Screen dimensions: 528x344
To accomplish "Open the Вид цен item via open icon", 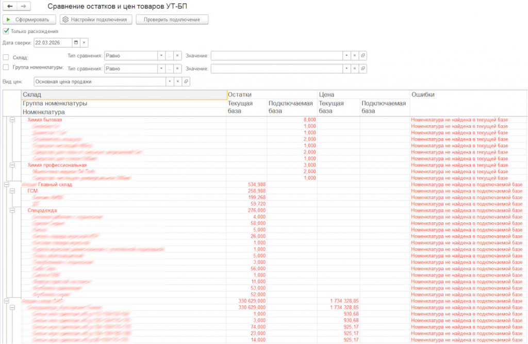I will coord(186,81).
